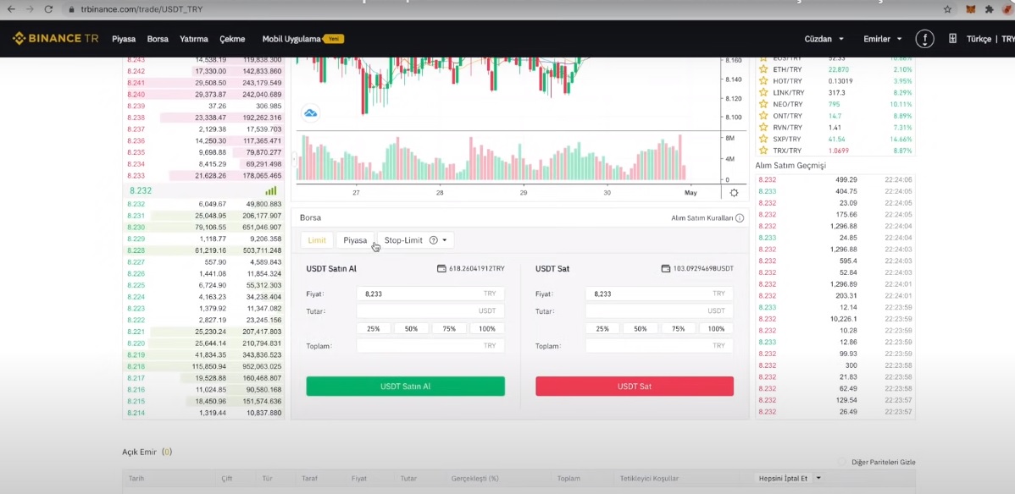
Task: Open the Çekme navigation menu item
Action: coord(232,39)
